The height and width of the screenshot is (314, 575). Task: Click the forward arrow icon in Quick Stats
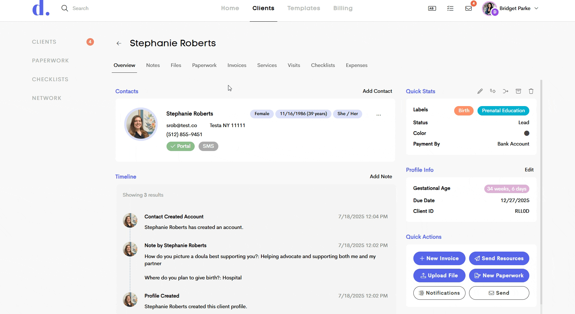click(x=493, y=91)
